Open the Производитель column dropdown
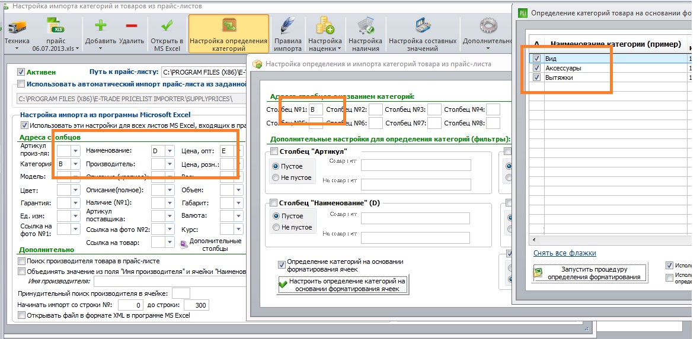Screen dimensions: 700x339 (x=170, y=164)
